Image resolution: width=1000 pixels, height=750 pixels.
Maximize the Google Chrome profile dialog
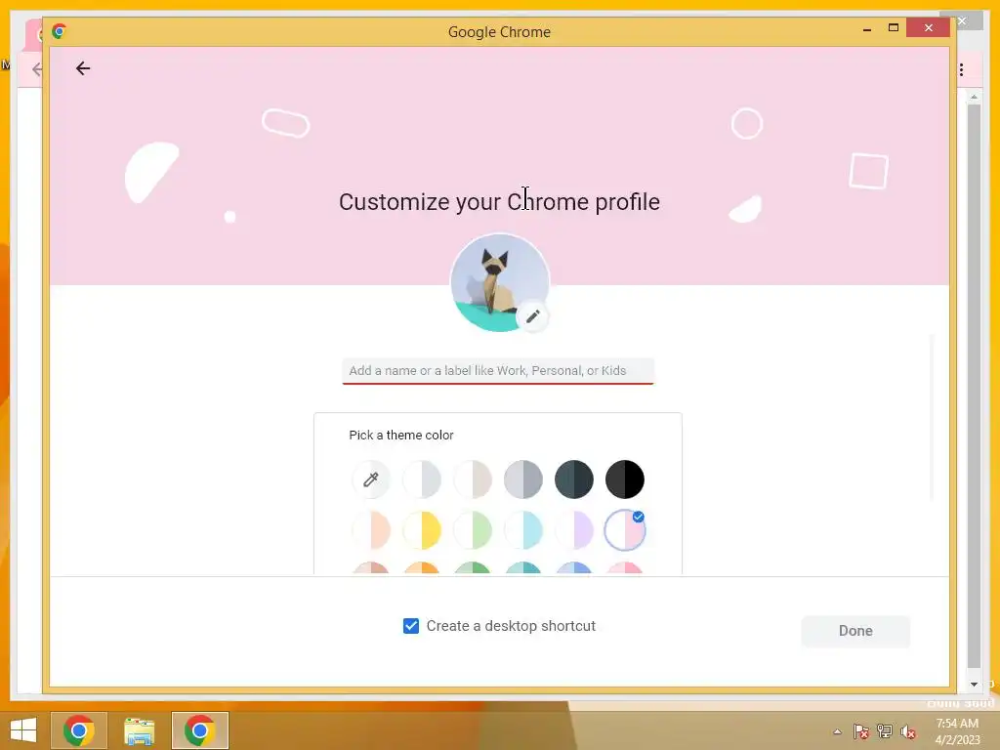coord(894,27)
